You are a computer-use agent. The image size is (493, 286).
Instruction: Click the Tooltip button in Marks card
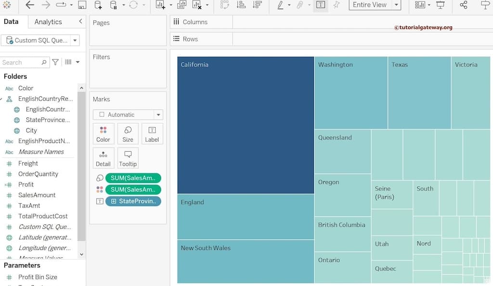click(x=128, y=158)
